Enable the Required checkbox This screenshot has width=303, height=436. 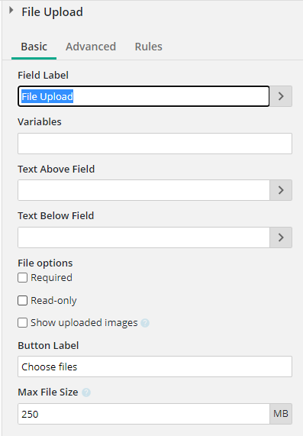click(23, 277)
